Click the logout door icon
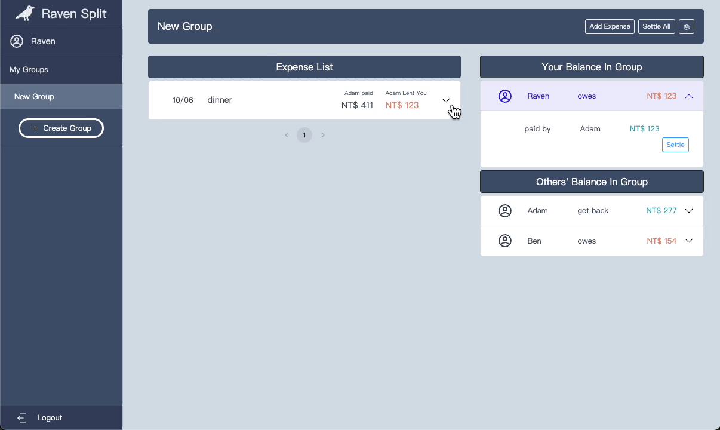 coord(22,418)
